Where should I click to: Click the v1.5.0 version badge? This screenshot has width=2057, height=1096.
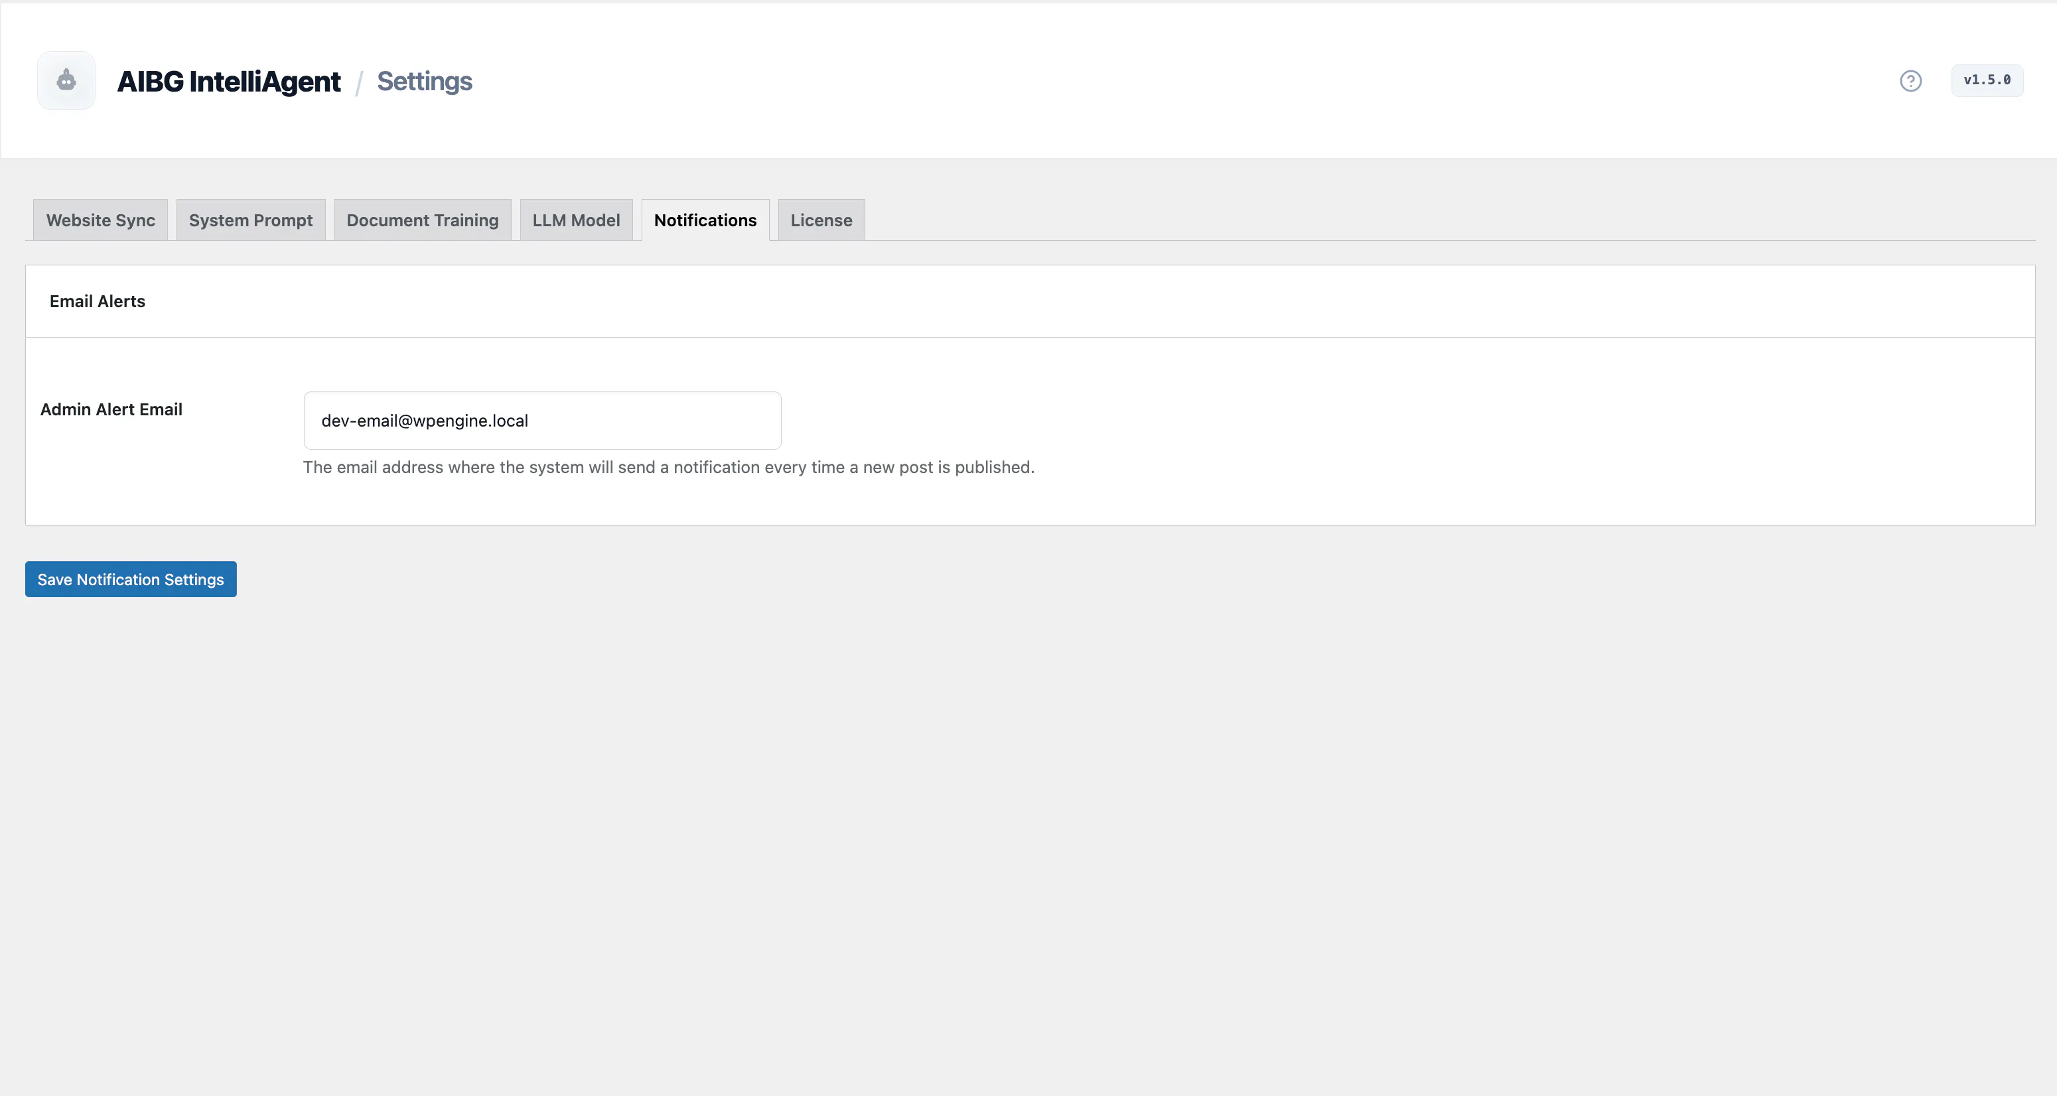click(1987, 80)
